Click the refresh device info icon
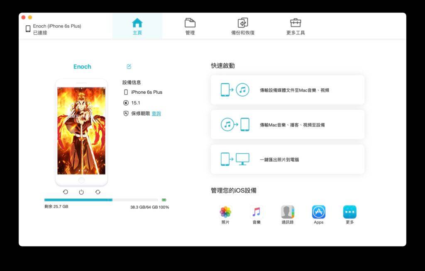 click(98, 192)
